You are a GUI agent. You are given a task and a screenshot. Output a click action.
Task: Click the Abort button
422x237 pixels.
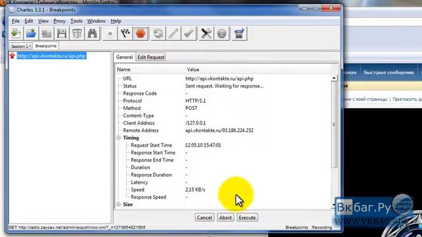coord(225,217)
